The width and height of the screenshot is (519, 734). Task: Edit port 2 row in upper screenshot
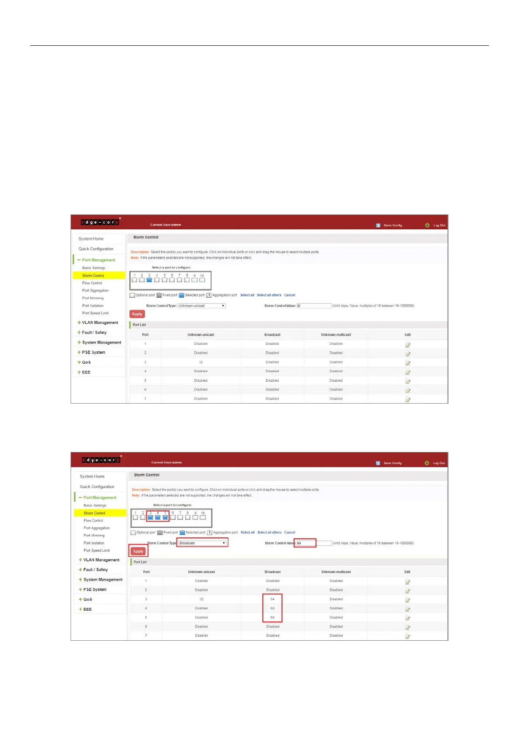[x=408, y=353]
